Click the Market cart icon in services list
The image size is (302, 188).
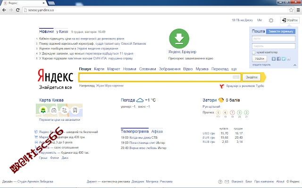pyautogui.click(x=36, y=137)
